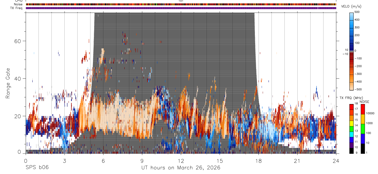Image resolution: width=378 pixels, height=174 pixels.
Task: Click the 11 label in TX FRQ legend
Action: (x=356, y=142)
